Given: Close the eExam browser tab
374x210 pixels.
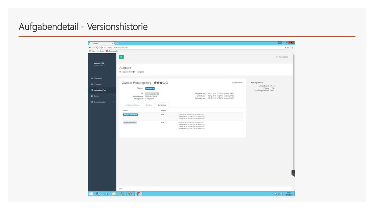Looking at the screenshot, I should (x=112, y=43).
